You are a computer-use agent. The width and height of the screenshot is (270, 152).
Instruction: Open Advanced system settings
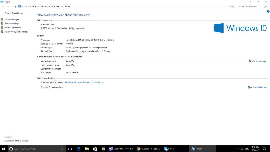[16, 32]
